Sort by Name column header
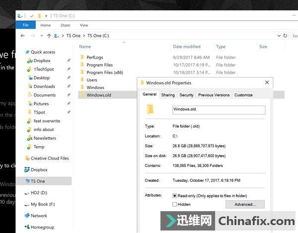 coord(85,47)
